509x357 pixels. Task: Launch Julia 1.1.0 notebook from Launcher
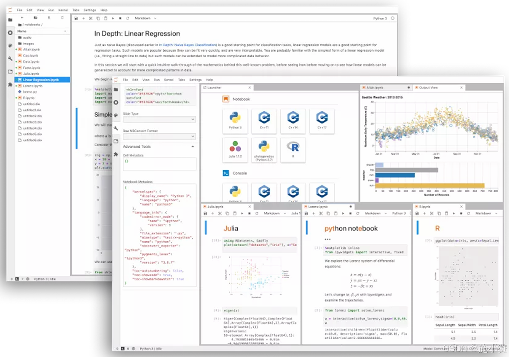click(x=235, y=150)
